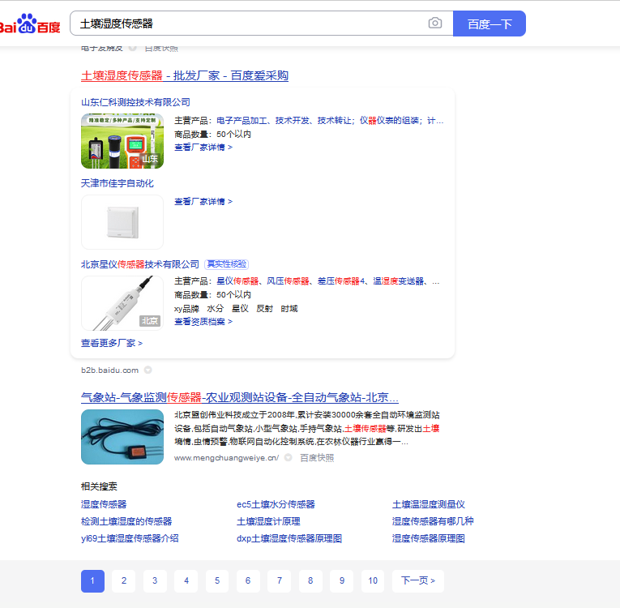This screenshot has width=620, height=608.
Task: Search related term dxp土壤湿度传感器原理图
Action: click(289, 538)
